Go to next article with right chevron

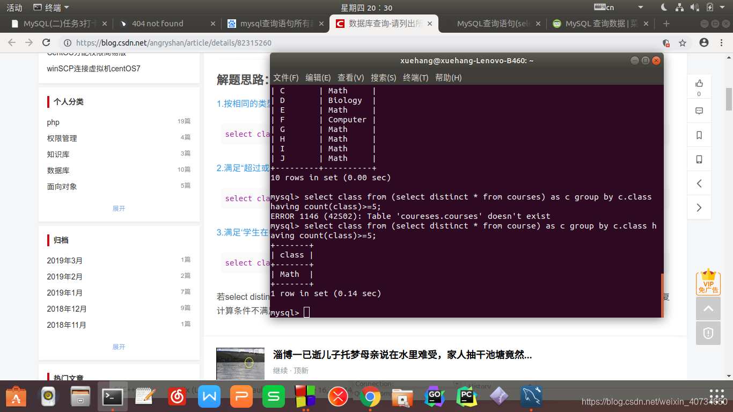(699, 207)
